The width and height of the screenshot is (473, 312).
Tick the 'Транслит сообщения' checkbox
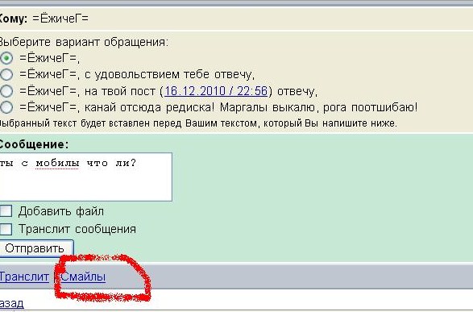[6, 229]
